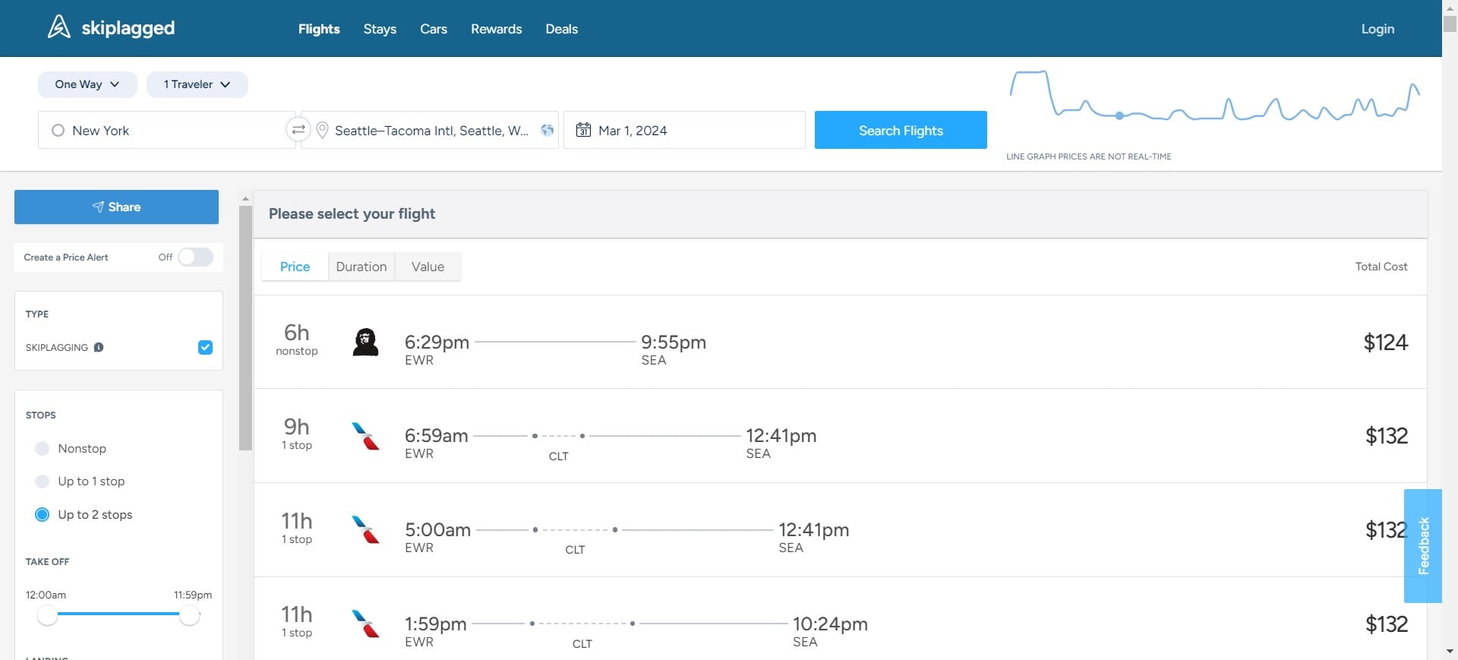This screenshot has width=1458, height=660.
Task: Sort results by the Duration tab
Action: (x=361, y=267)
